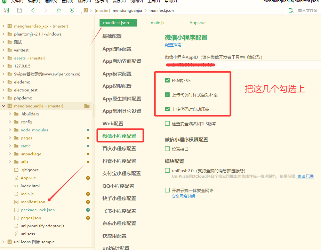
Task: Switch to the App.vue editor tab
Action: pos(197,23)
